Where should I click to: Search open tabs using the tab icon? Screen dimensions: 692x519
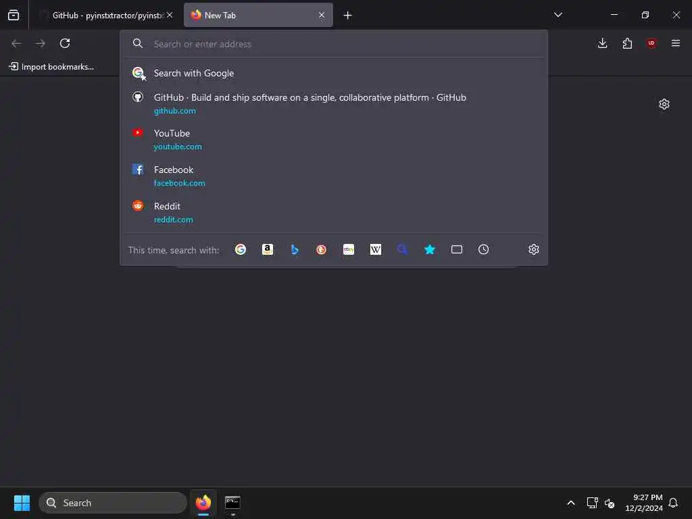457,250
